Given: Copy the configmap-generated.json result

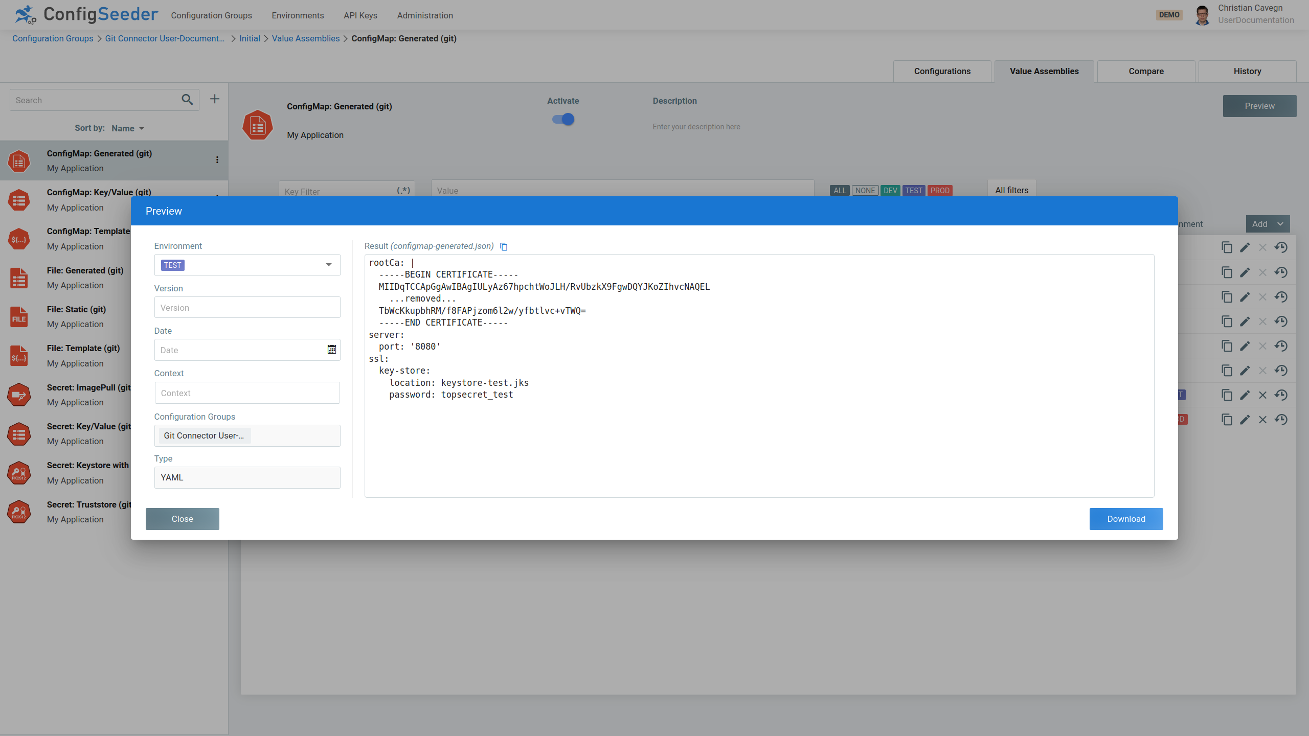Looking at the screenshot, I should (504, 246).
